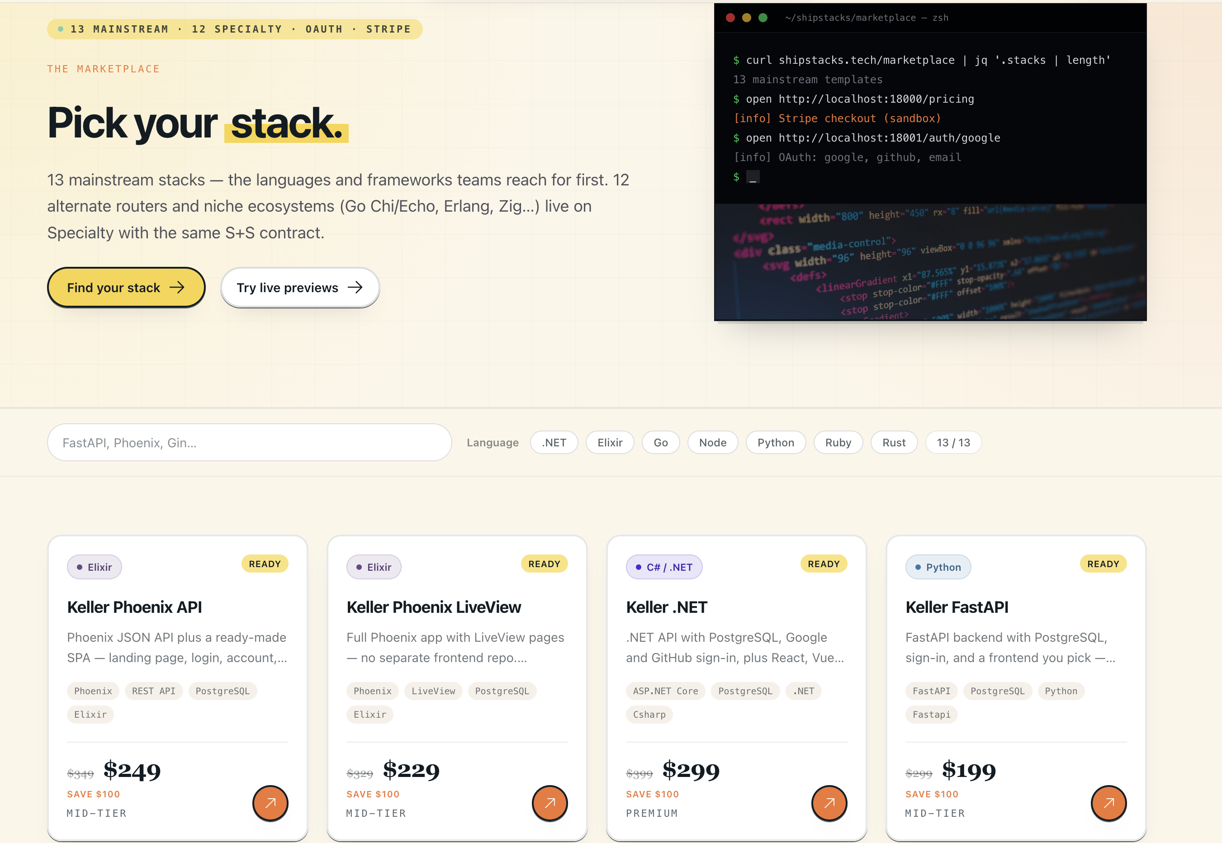Click the Stripe checkout (sandbox) terminal line

coord(837,118)
